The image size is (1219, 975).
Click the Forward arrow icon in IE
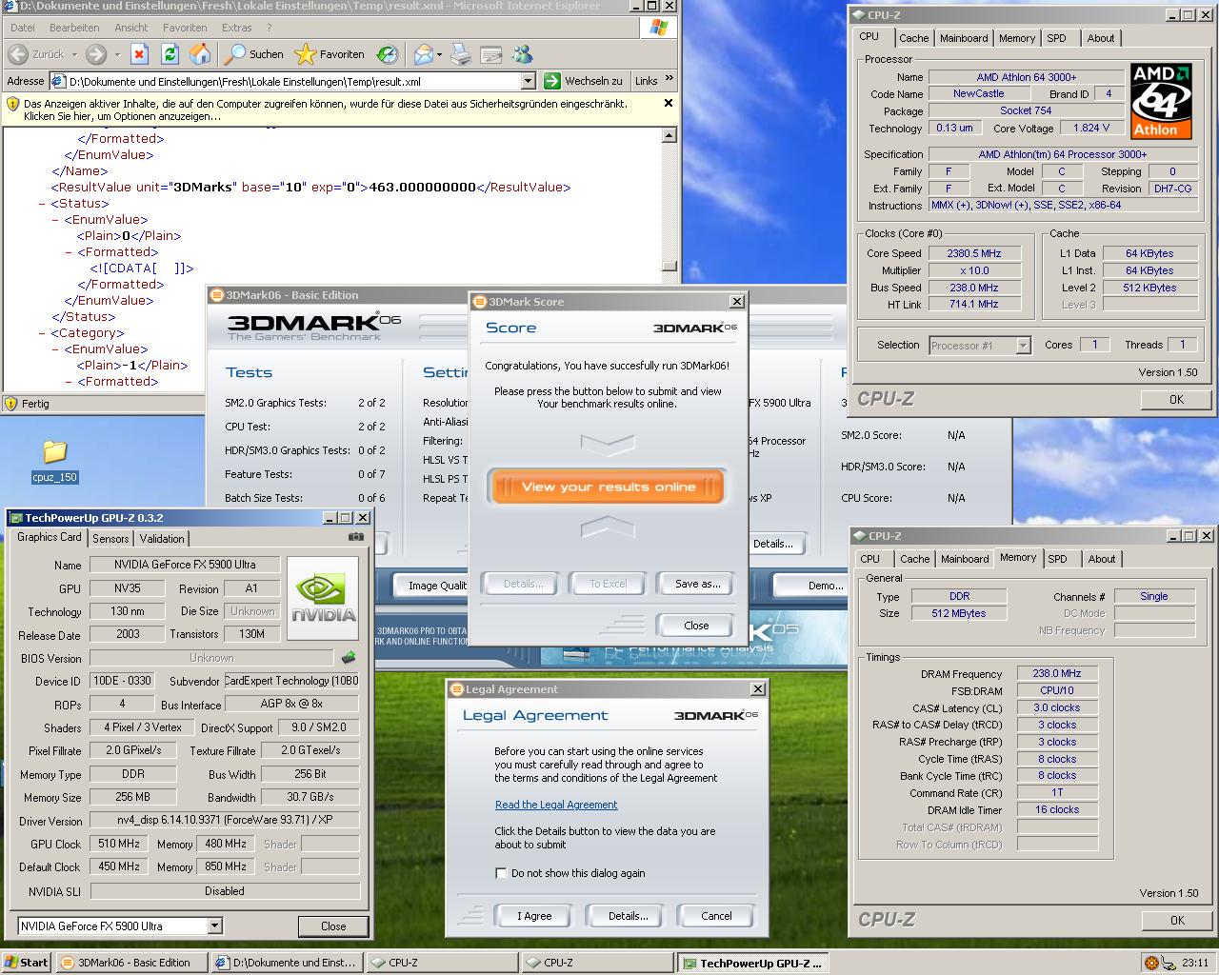coord(96,54)
